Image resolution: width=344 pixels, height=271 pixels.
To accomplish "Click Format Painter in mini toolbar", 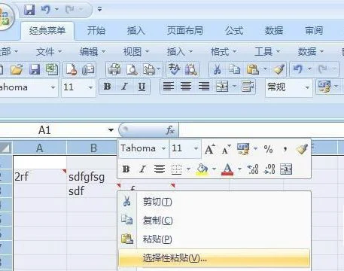I will [x=302, y=149].
